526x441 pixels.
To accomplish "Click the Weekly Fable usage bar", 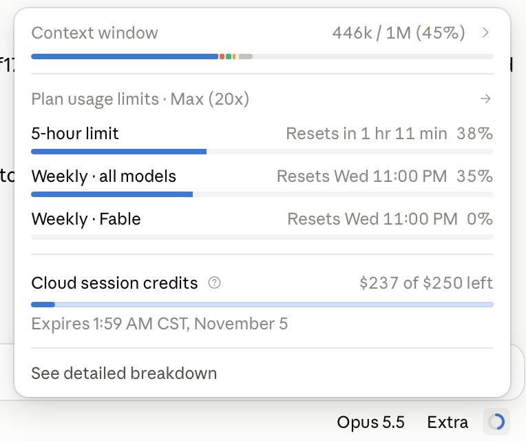I will point(262,237).
